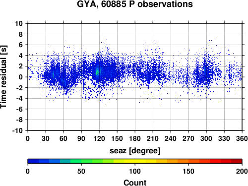Click the y-axis tick label 10
This screenshot has width=248, height=186.
click(19, 23)
